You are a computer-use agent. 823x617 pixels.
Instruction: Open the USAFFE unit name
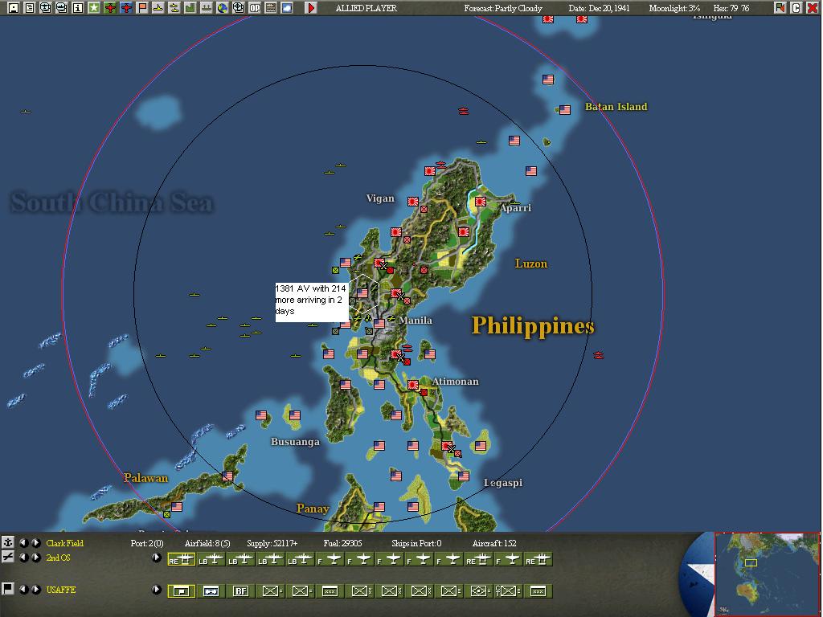tap(61, 590)
